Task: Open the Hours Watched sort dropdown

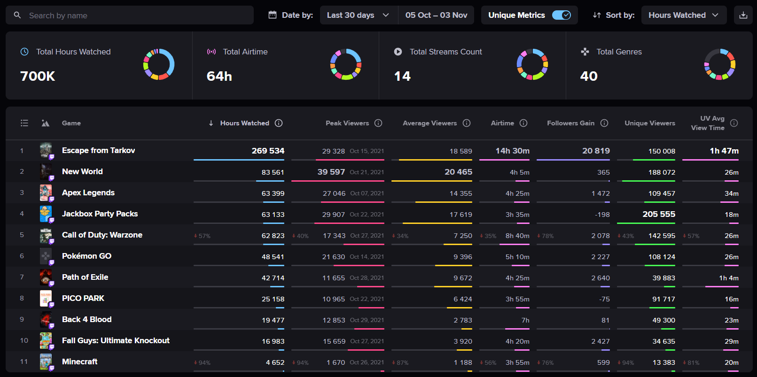Action: [684, 15]
